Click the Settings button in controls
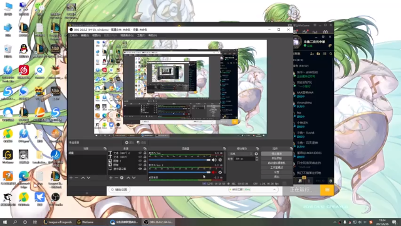This screenshot has width=401, height=226. pyautogui.click(x=276, y=172)
